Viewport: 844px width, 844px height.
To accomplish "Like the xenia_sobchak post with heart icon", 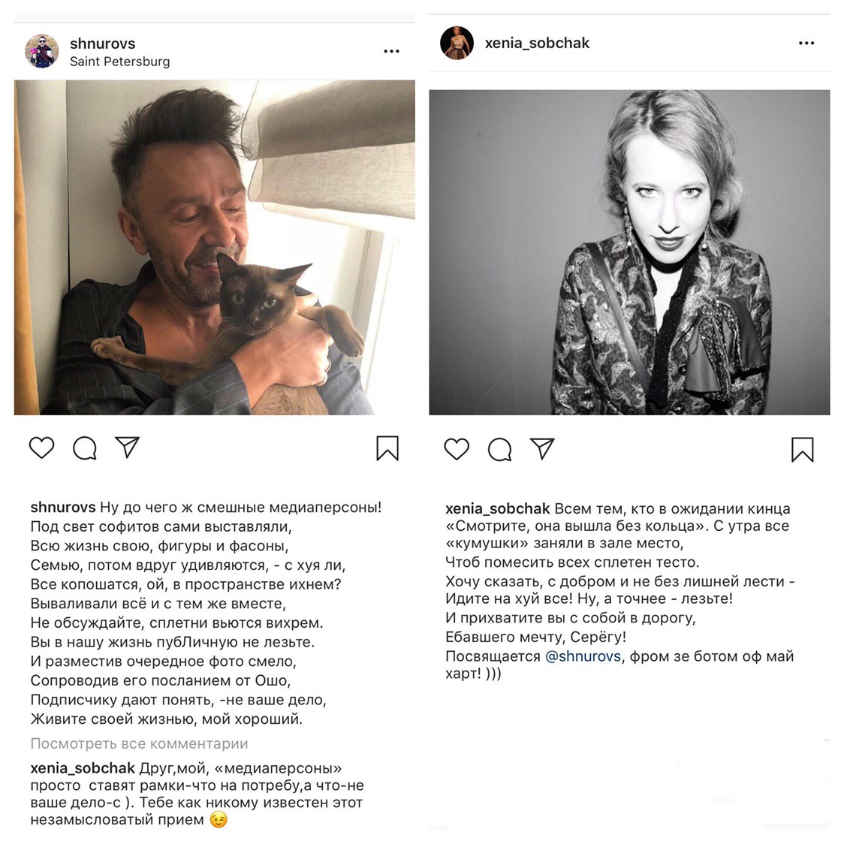I will pos(457,449).
